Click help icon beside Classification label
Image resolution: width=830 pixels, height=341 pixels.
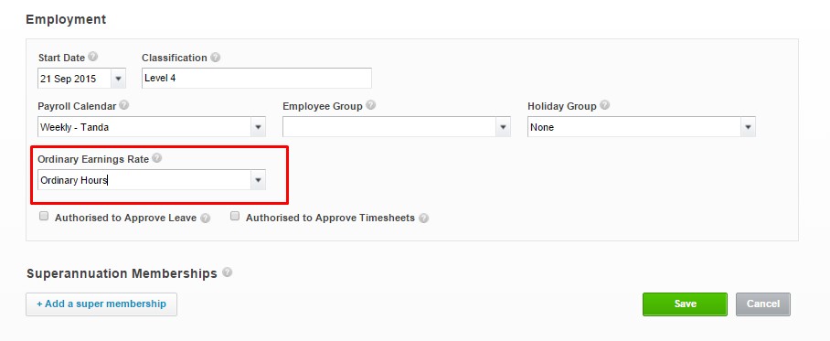(x=216, y=58)
